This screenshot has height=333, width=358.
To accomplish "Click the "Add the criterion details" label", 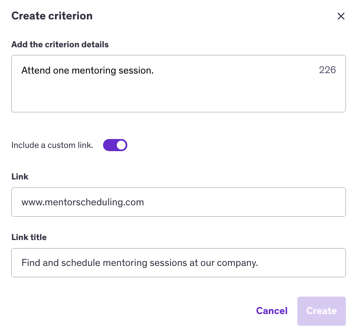I will (60, 44).
